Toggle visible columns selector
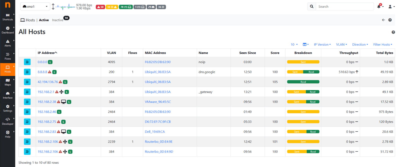 (305, 44)
